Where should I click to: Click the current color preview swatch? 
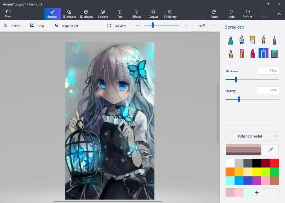tap(243, 149)
